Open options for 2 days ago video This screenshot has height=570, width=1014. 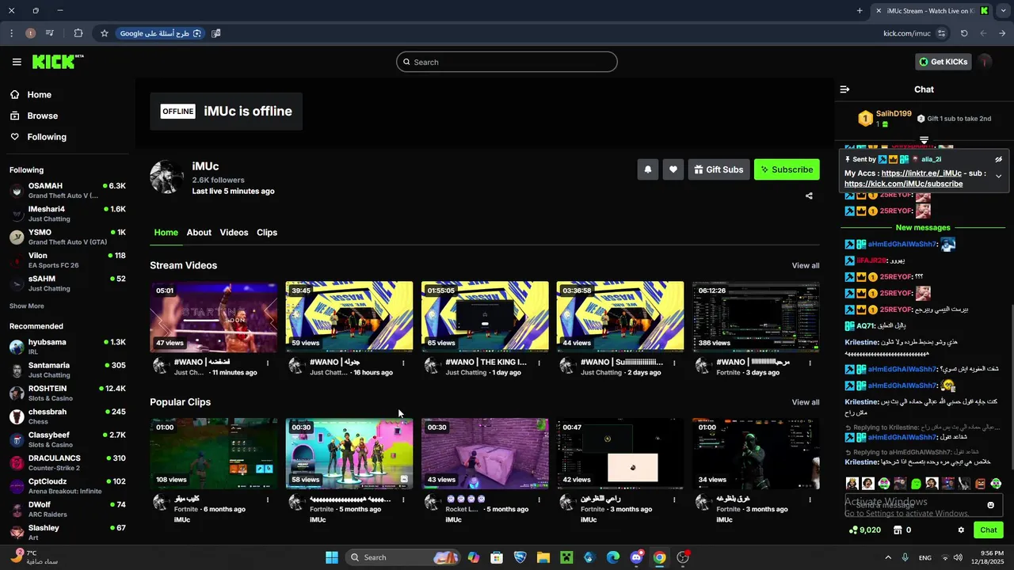[674, 363]
